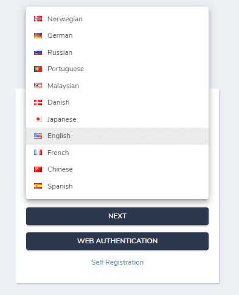Open WEB AUTHENTICATION login
Screen dimensions: 239x295
[x=117, y=241]
